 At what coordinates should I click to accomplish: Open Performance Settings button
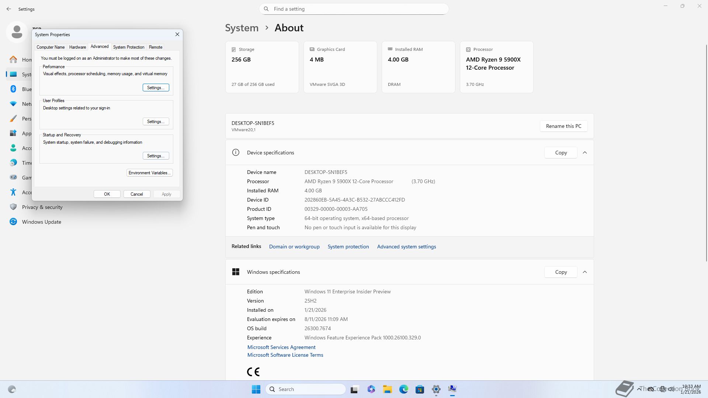[156, 88]
